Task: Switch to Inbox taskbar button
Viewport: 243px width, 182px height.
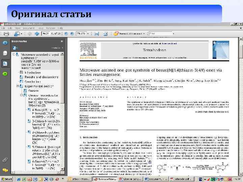Action: tap(79, 179)
